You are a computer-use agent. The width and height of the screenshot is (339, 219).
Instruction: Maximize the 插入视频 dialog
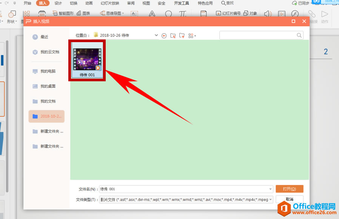[x=293, y=21]
